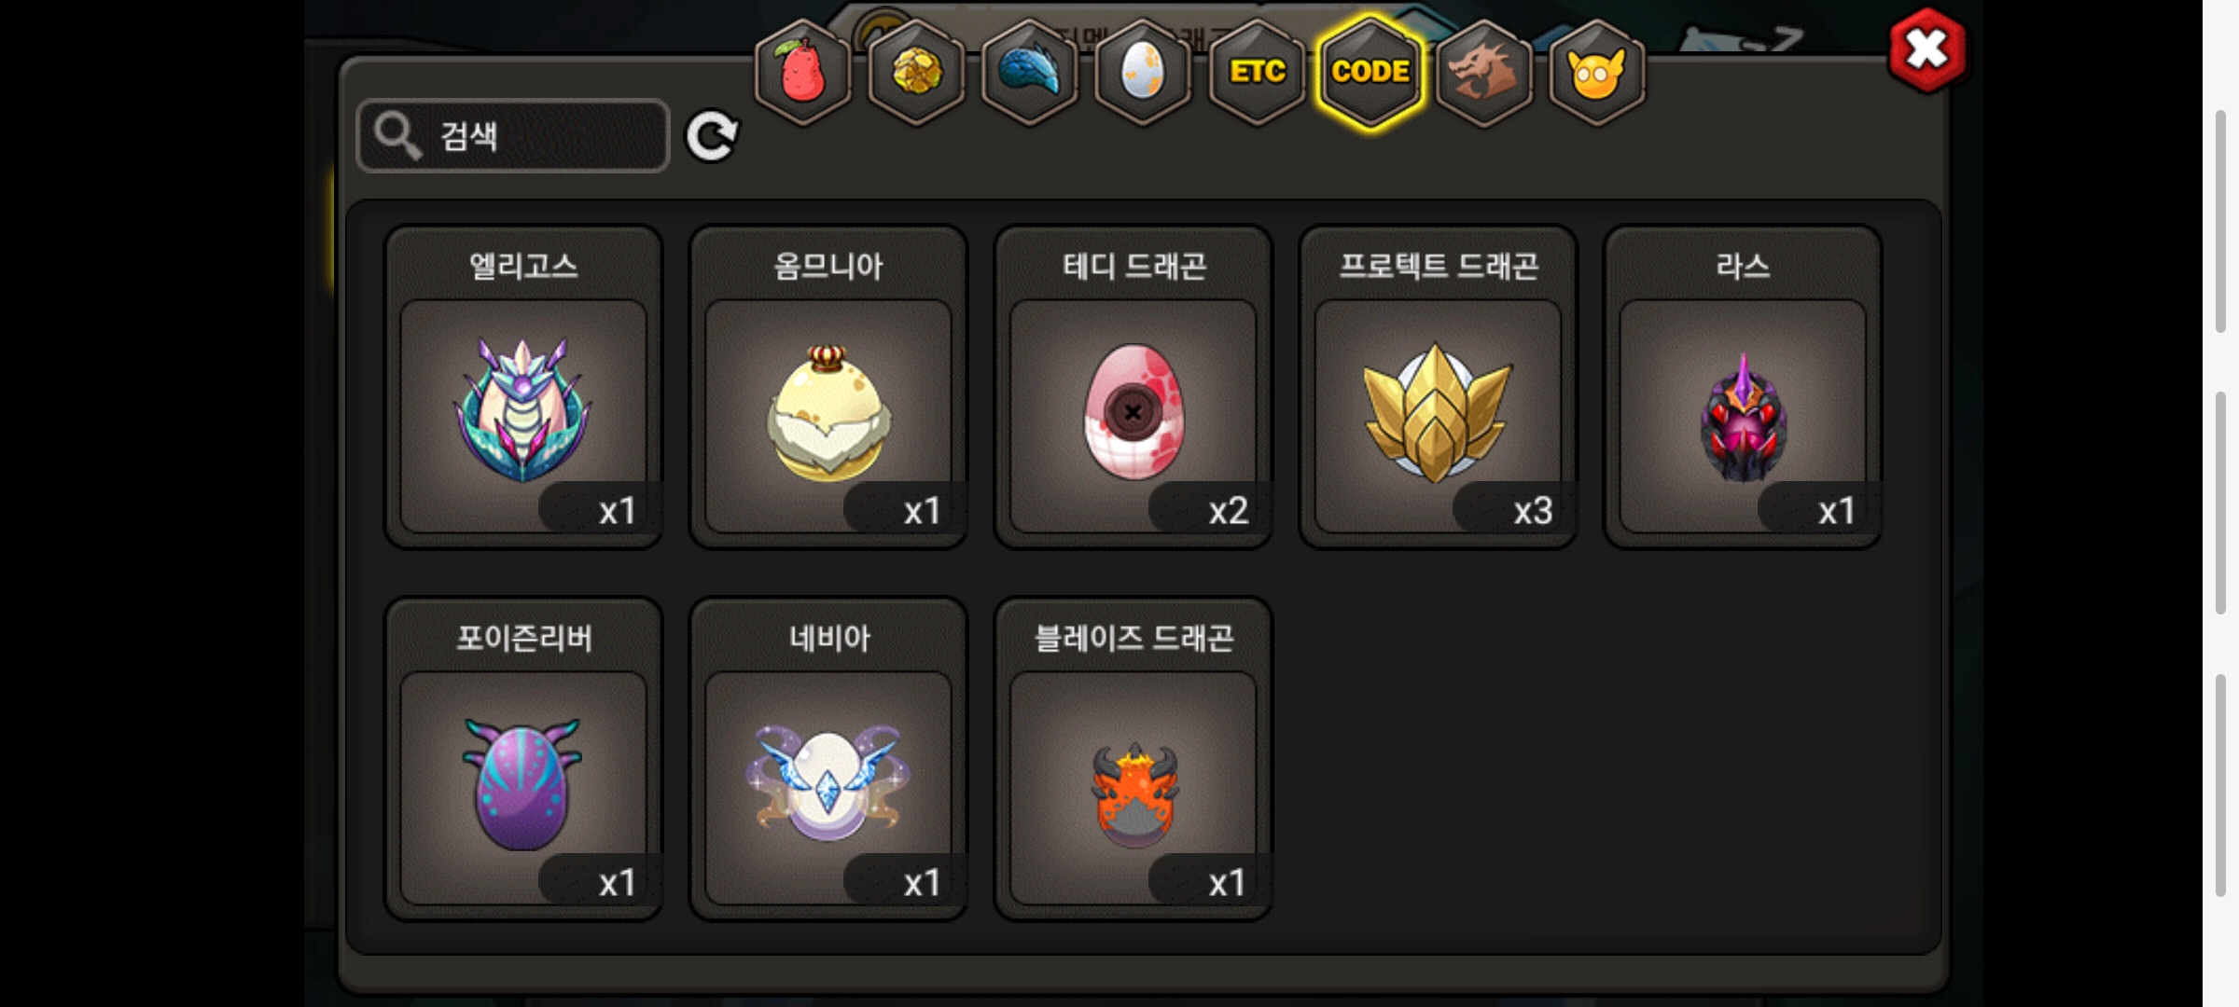Close the inventory panel with red X
This screenshot has width=2239, height=1007.
[x=1926, y=50]
